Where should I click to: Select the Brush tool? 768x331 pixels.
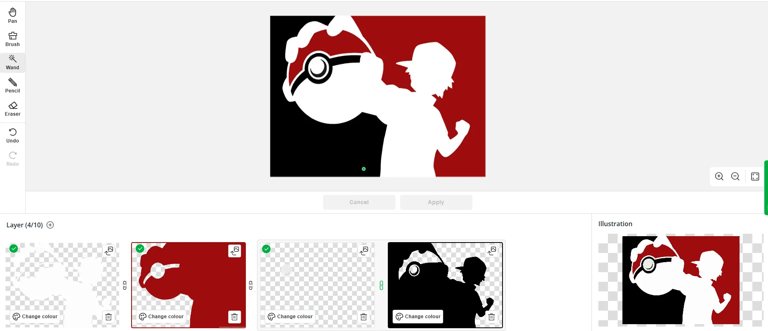pos(12,39)
